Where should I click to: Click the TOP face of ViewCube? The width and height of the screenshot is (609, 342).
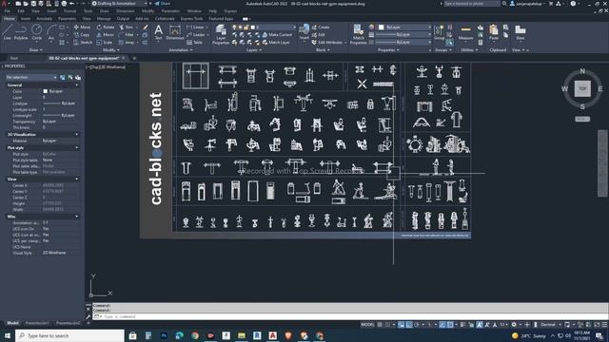click(582, 88)
